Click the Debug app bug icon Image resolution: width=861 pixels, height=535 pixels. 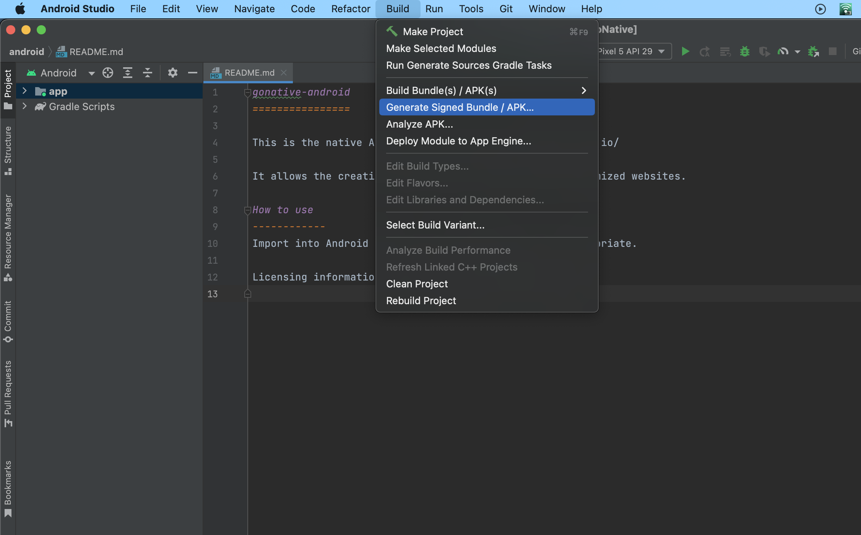744,51
